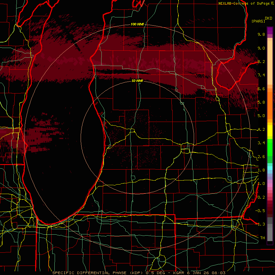Viewport: 275px width, 275px height.
Task: Click the 100 NMI range ring label
Action: [x=137, y=24]
